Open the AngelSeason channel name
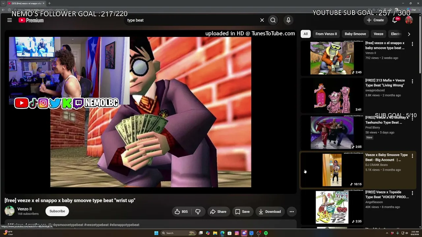 pyautogui.click(x=374, y=202)
